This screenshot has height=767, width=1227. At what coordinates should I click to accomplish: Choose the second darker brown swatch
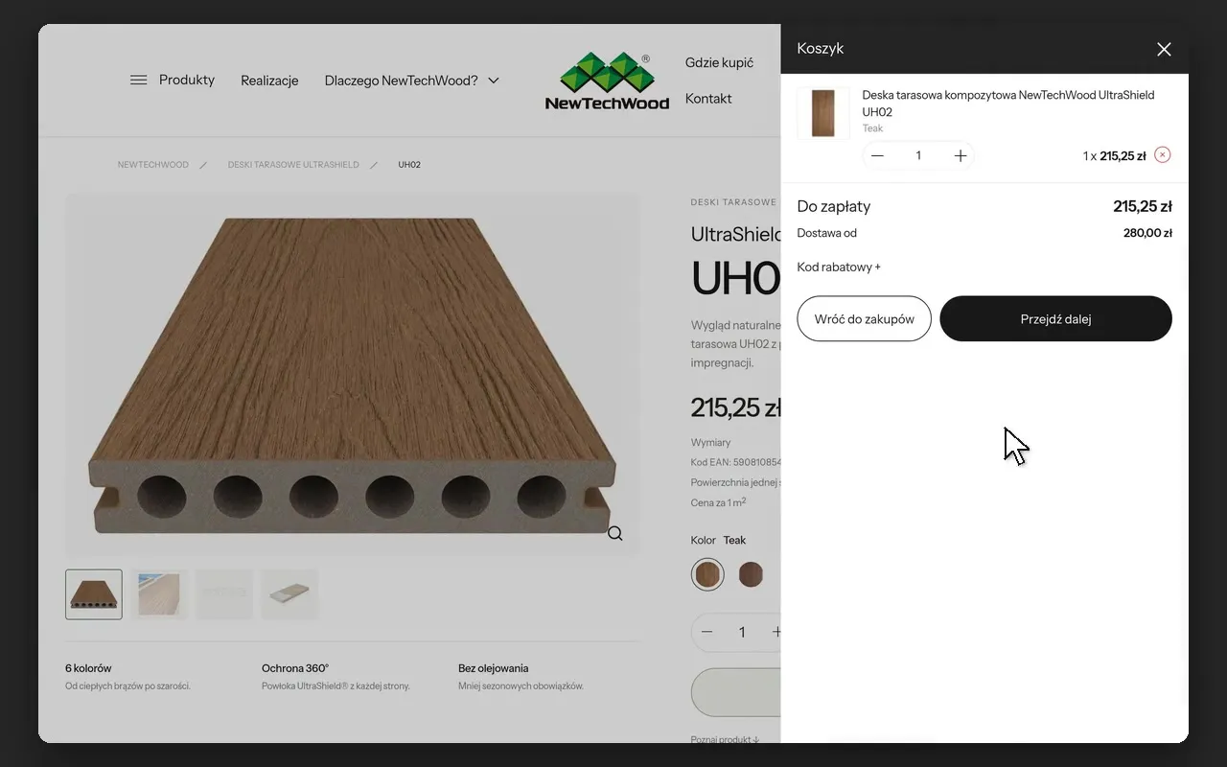point(751,574)
